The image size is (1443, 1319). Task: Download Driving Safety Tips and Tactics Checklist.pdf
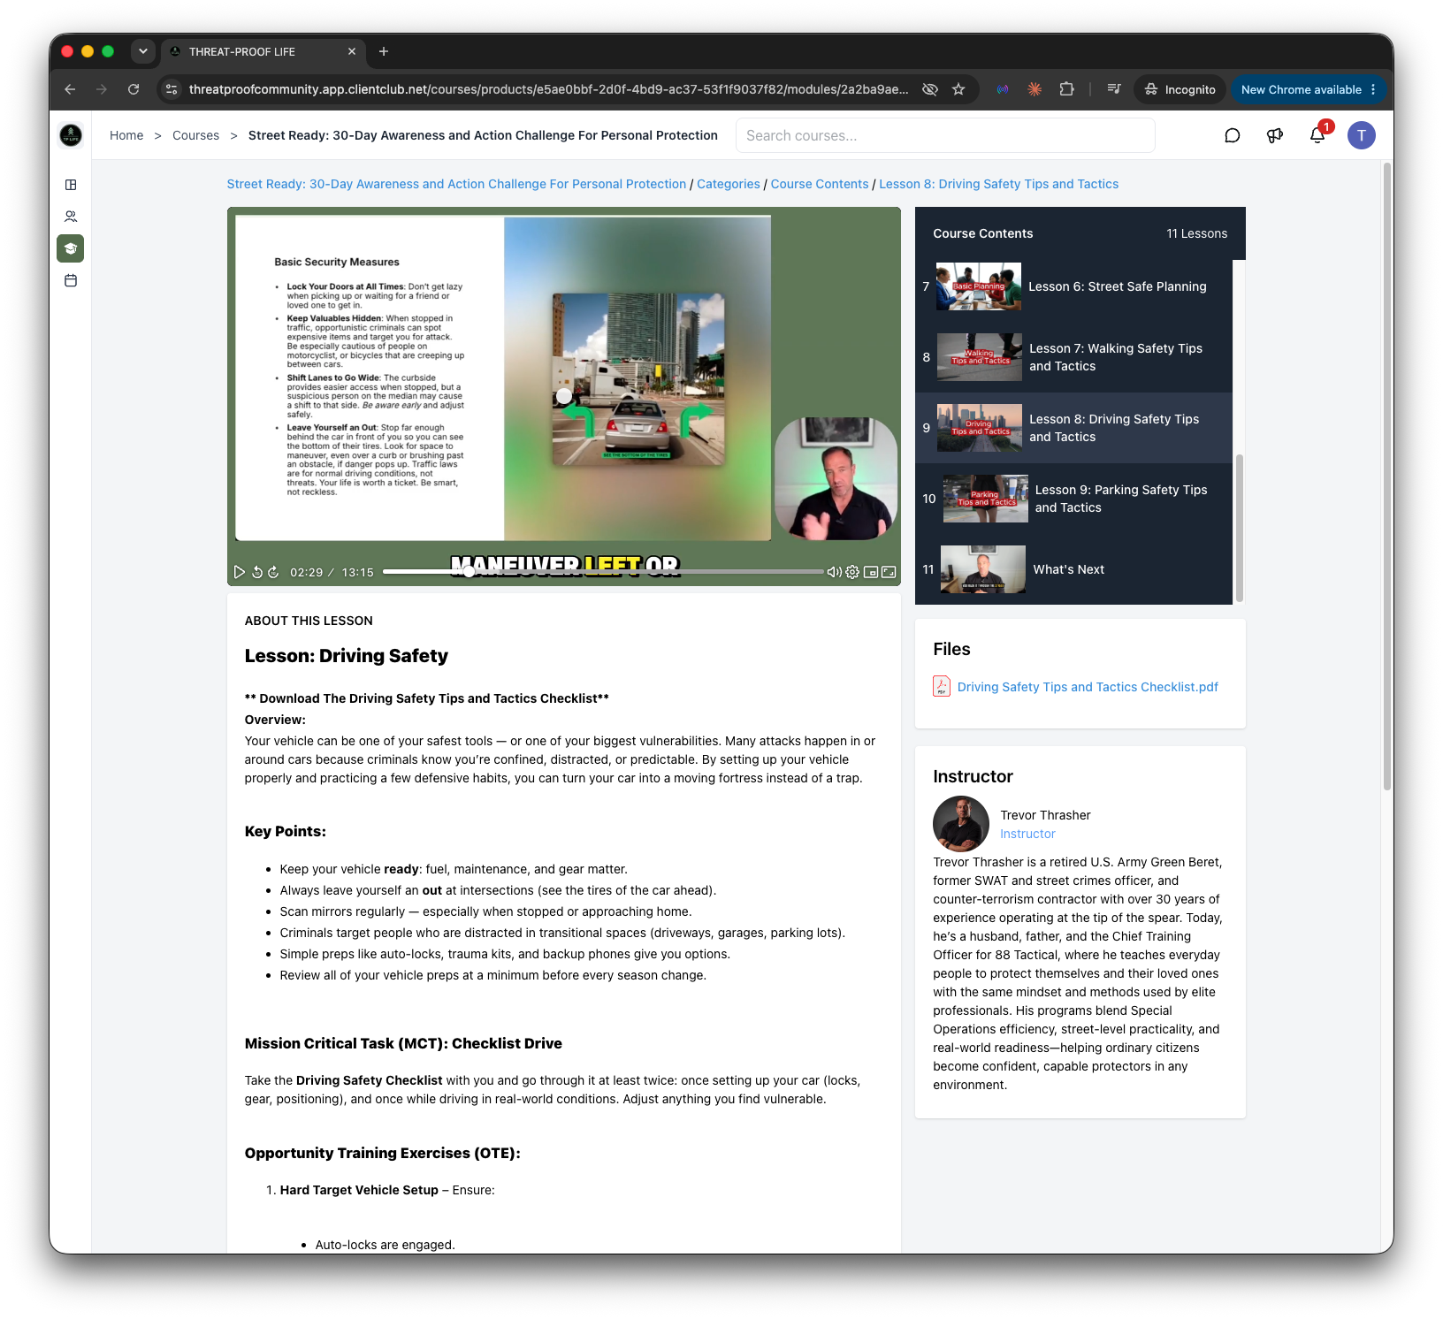(1088, 687)
